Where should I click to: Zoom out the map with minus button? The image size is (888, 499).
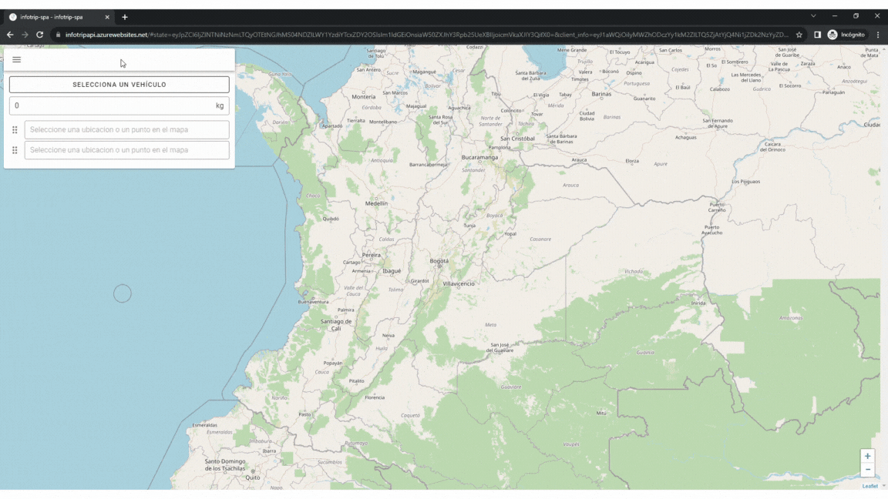click(867, 470)
